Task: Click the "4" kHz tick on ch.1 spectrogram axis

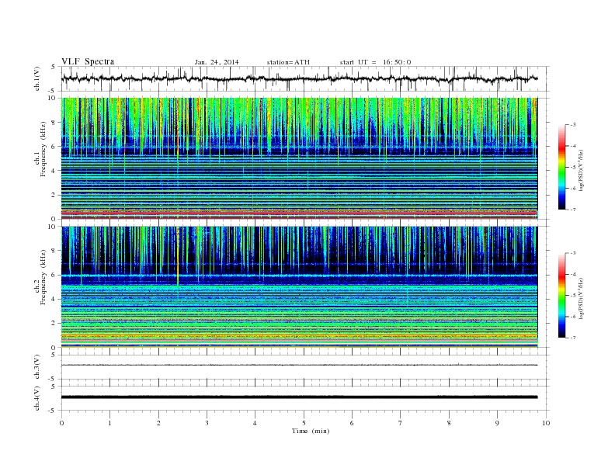Action: (x=54, y=171)
